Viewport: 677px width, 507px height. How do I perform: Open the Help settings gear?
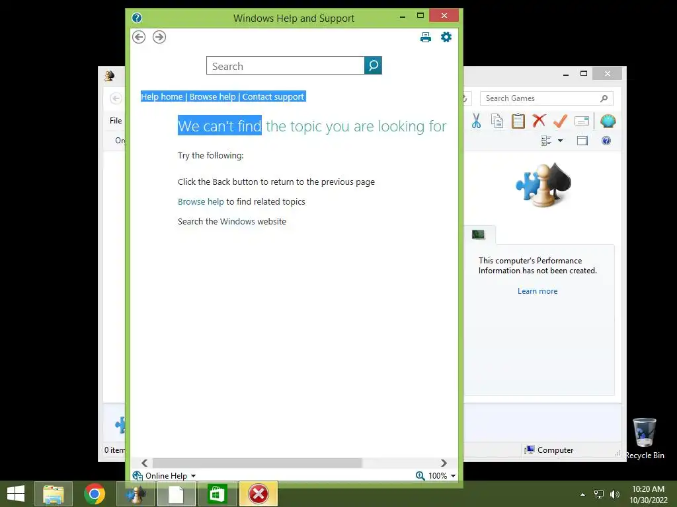[x=446, y=37]
